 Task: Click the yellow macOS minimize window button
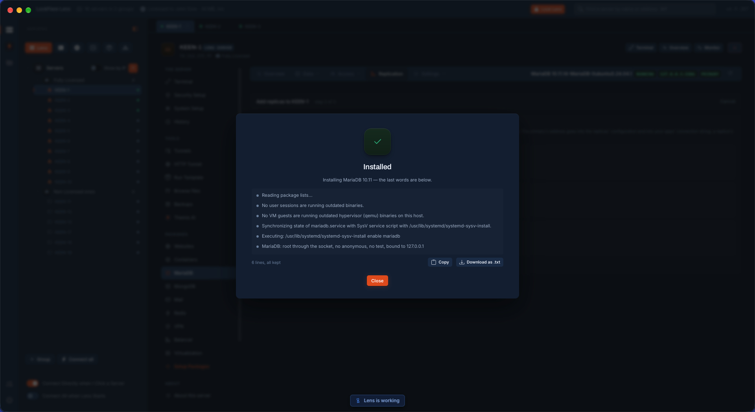[19, 10]
